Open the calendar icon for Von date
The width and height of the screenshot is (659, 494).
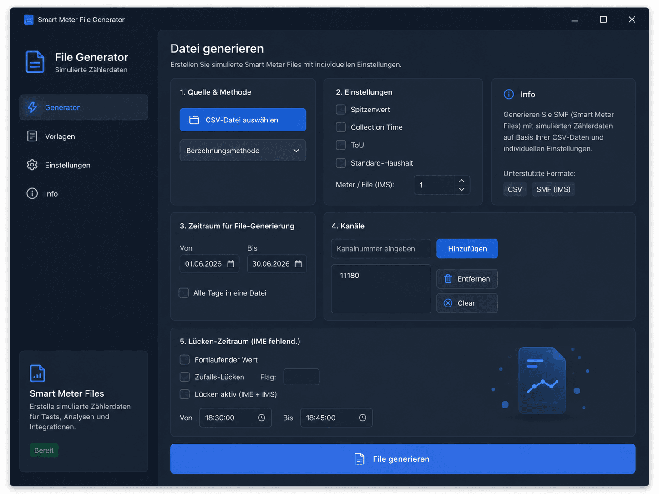pyautogui.click(x=231, y=264)
